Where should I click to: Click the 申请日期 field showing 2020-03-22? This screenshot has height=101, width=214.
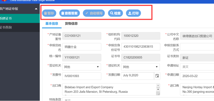(x=197, y=76)
